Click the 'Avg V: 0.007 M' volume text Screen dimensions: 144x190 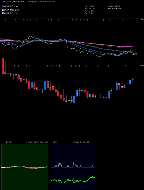[114, 6]
